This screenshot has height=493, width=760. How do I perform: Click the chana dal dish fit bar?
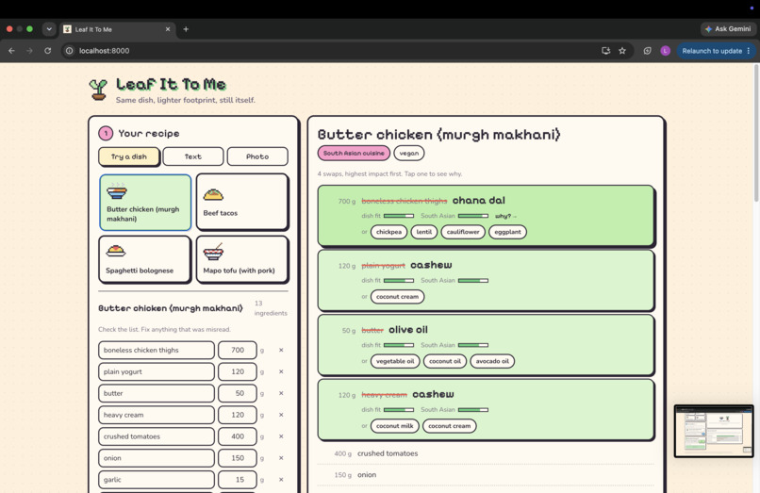[x=399, y=216]
